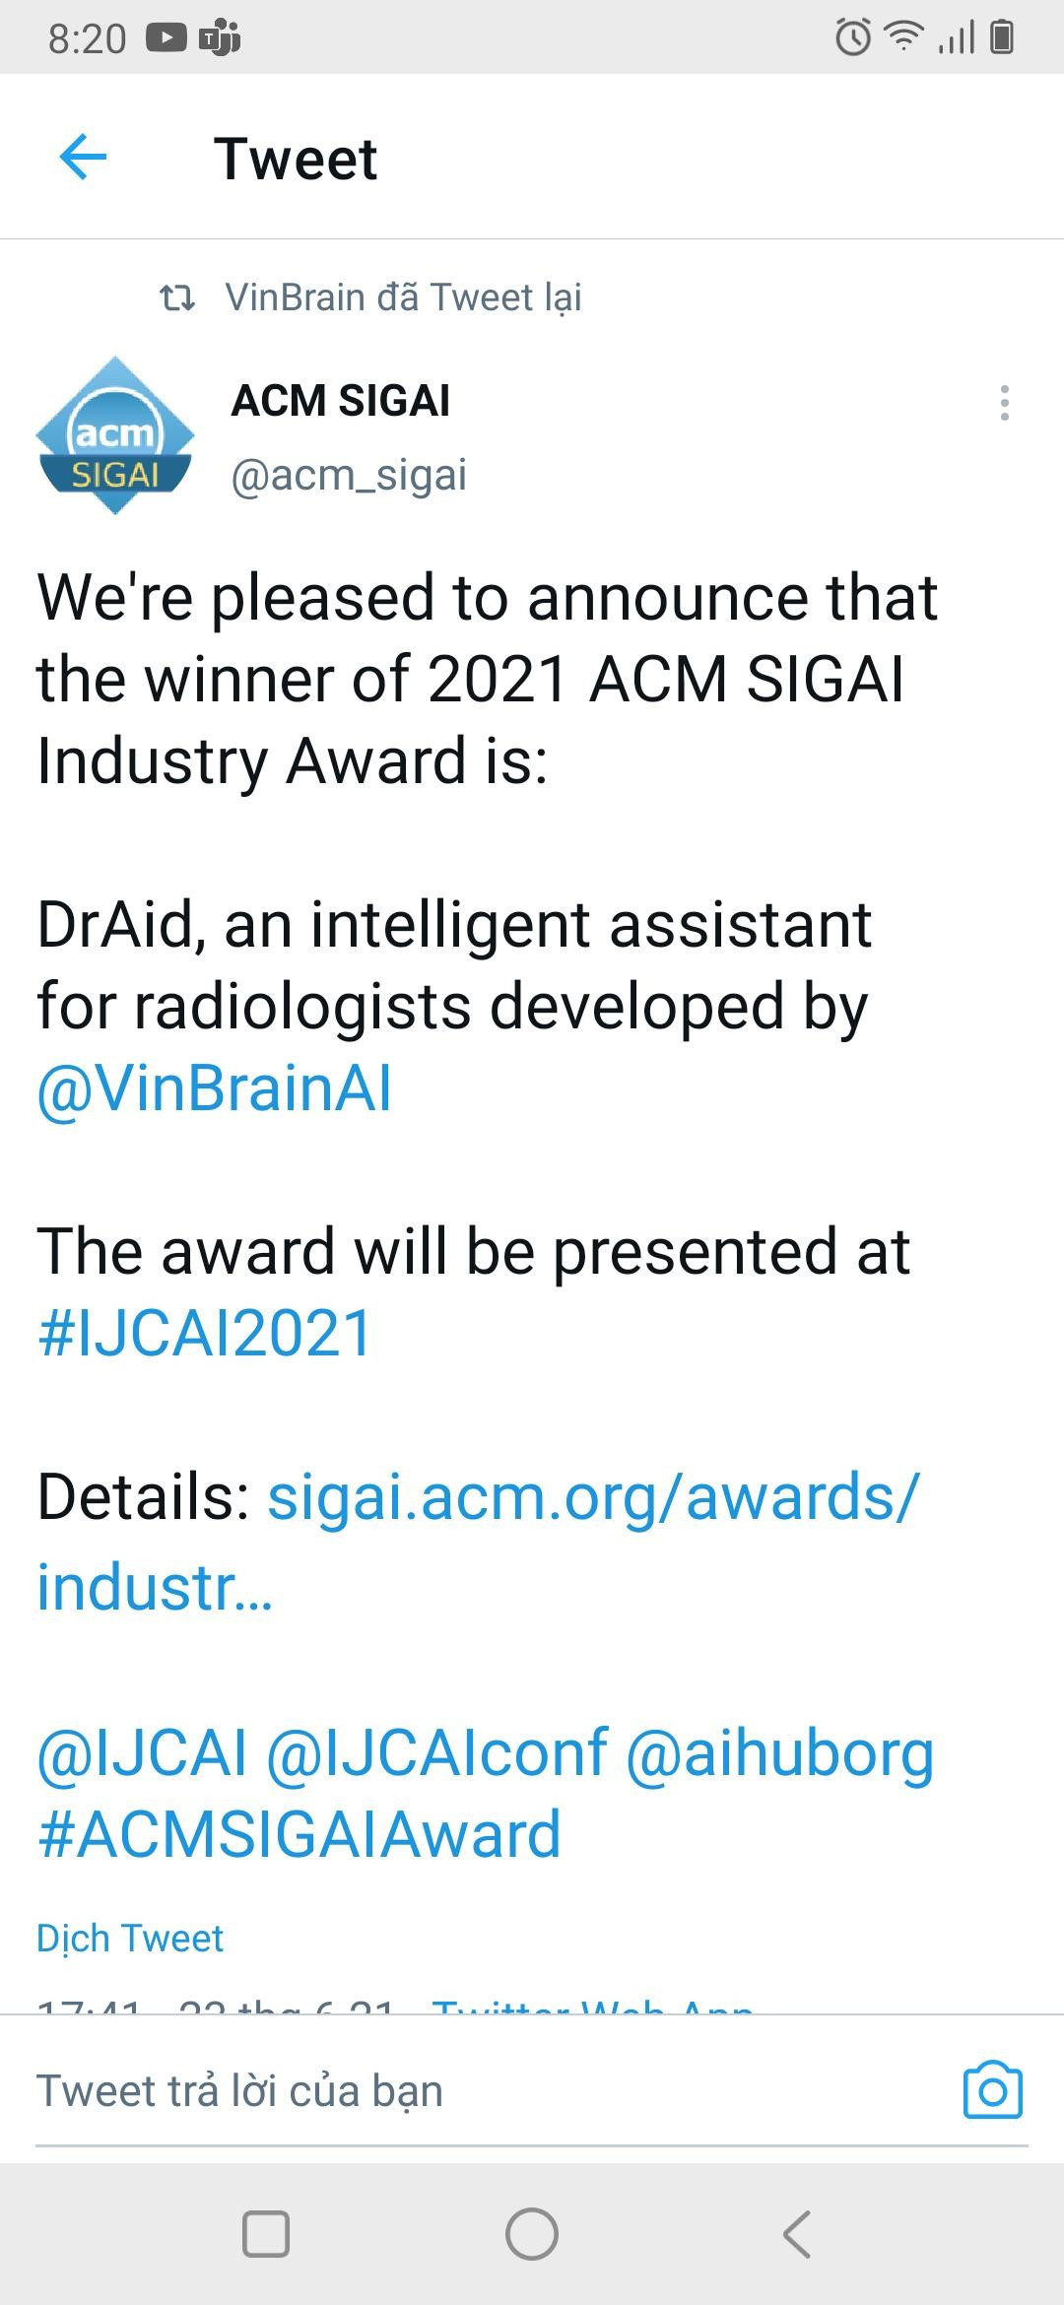Tap the battery indicator in status bar

tap(1002, 37)
